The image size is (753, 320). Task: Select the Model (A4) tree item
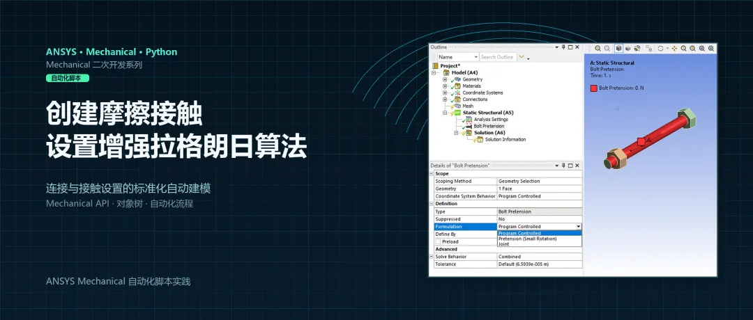465,72
